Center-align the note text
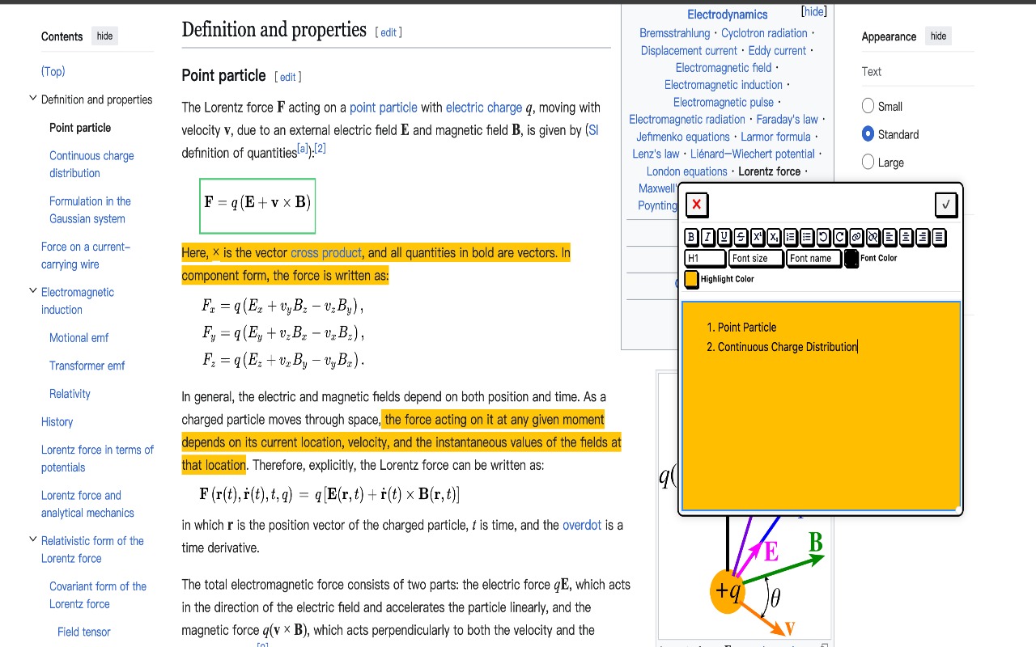 coord(906,237)
